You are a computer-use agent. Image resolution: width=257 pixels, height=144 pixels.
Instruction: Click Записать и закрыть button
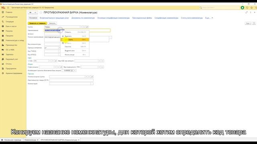[37, 23]
